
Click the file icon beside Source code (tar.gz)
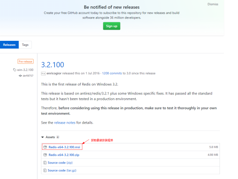click(45, 170)
